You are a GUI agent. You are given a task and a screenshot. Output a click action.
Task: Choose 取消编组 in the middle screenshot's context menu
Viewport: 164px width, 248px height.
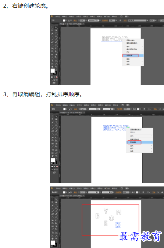click(x=139, y=142)
